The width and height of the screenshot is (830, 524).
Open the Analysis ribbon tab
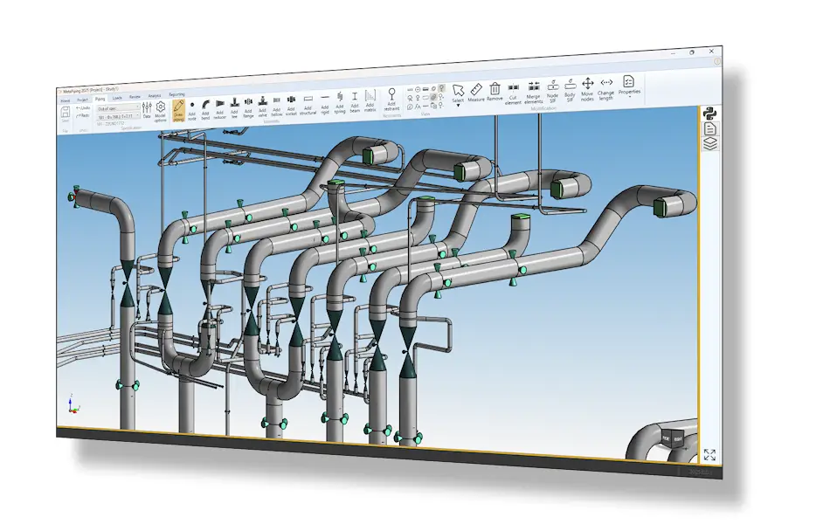[155, 96]
